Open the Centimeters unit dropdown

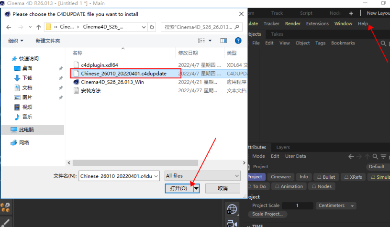(336, 205)
